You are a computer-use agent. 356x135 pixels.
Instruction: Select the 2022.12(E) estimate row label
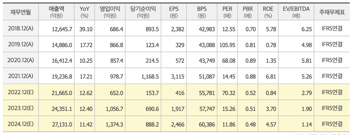[x=21, y=92]
